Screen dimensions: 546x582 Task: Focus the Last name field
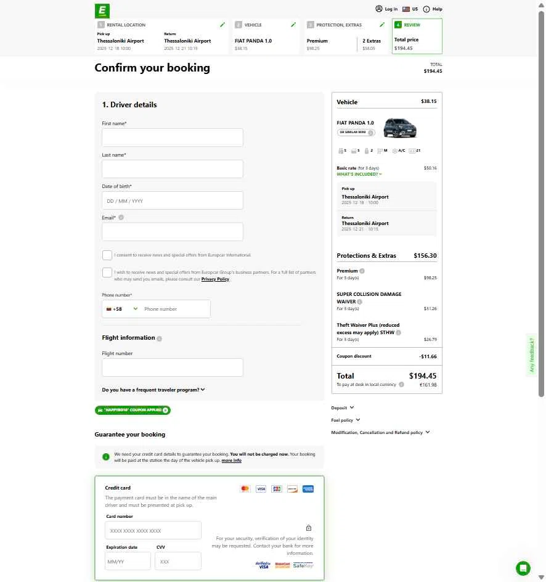coord(173,169)
